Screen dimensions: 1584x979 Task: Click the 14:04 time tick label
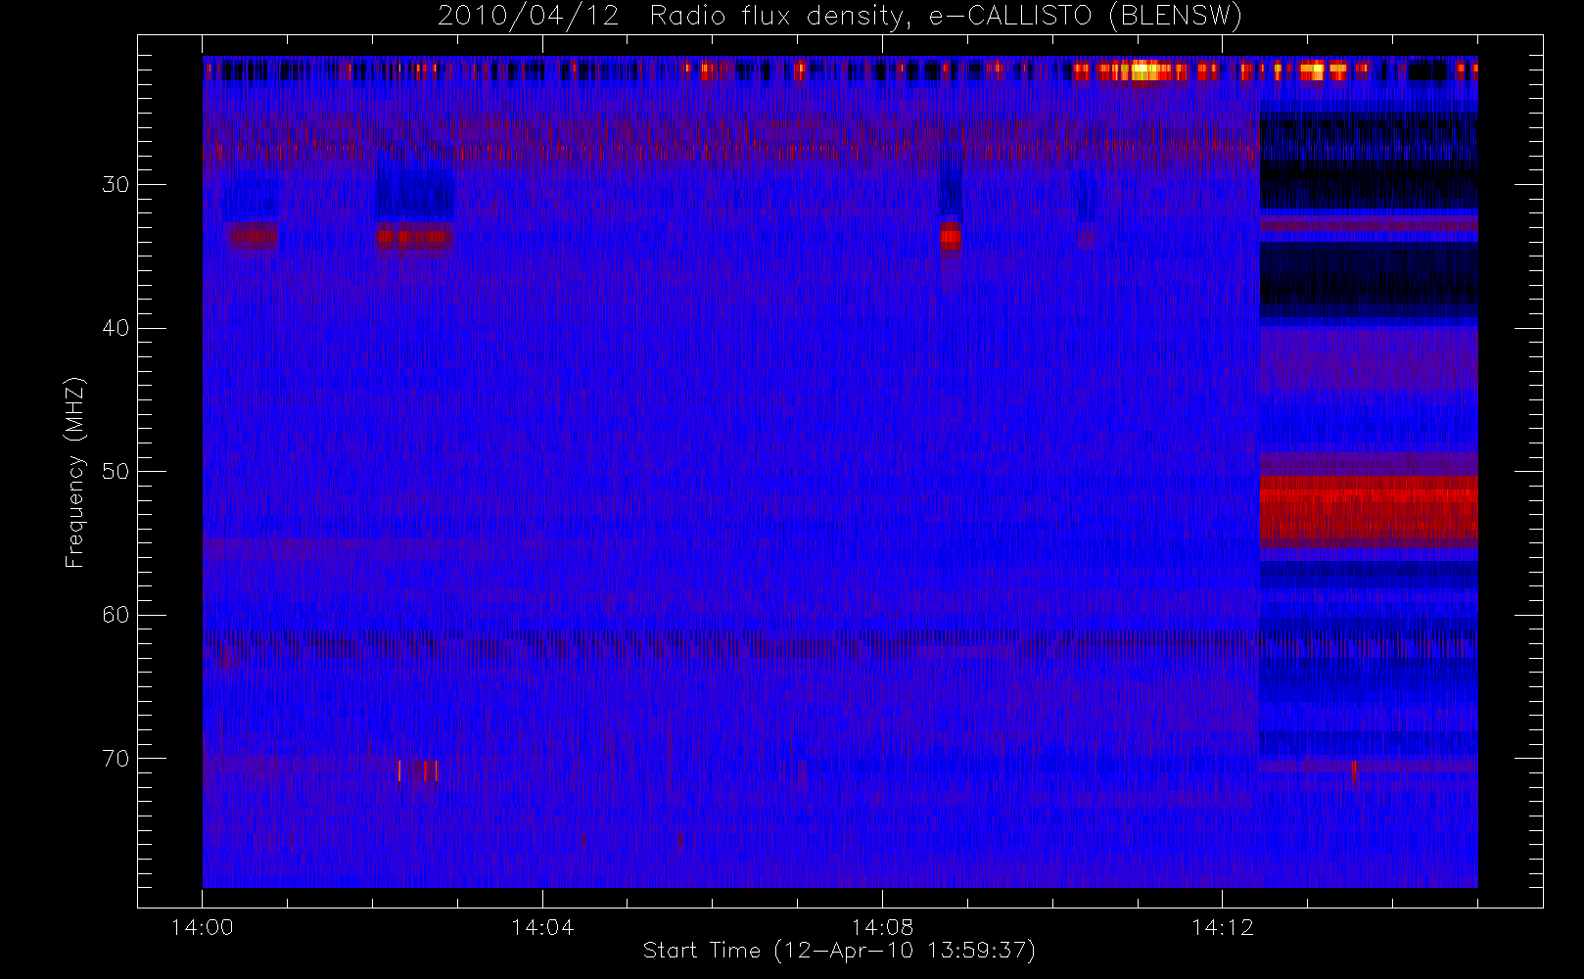[x=542, y=927]
